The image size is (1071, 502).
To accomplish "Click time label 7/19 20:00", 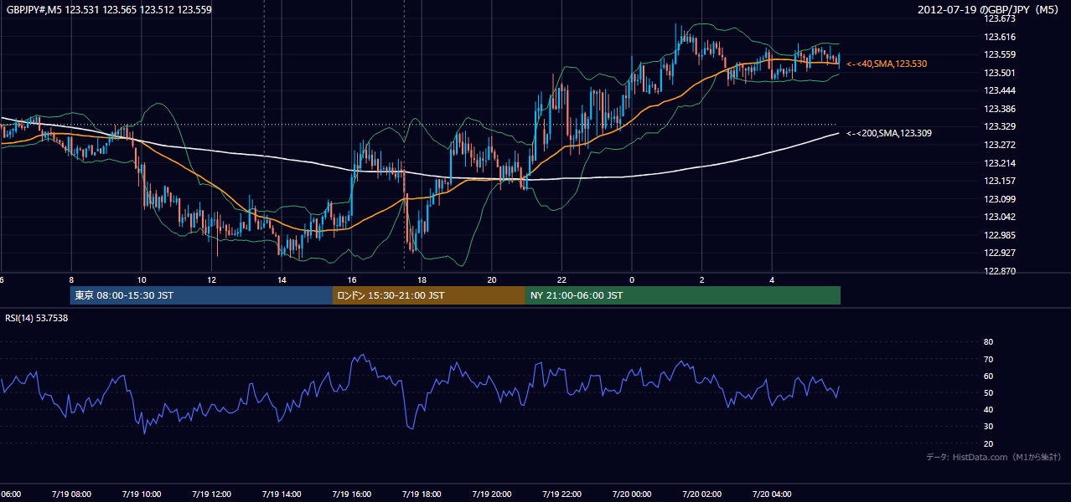I will click(491, 494).
